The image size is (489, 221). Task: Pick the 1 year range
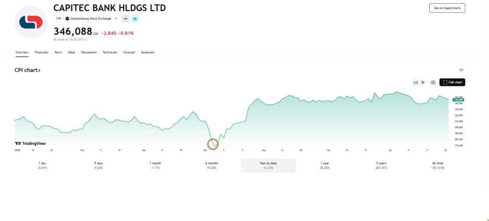coord(325,165)
